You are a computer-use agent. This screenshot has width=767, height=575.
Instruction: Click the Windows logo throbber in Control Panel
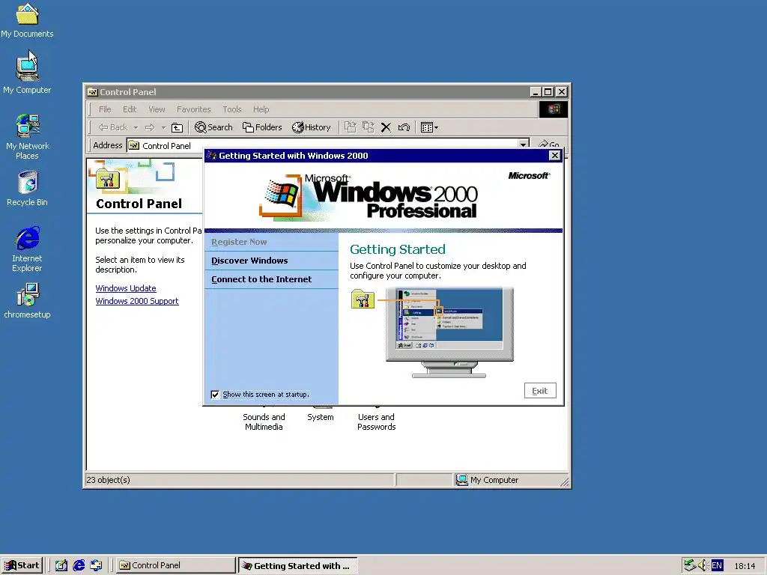(x=554, y=109)
